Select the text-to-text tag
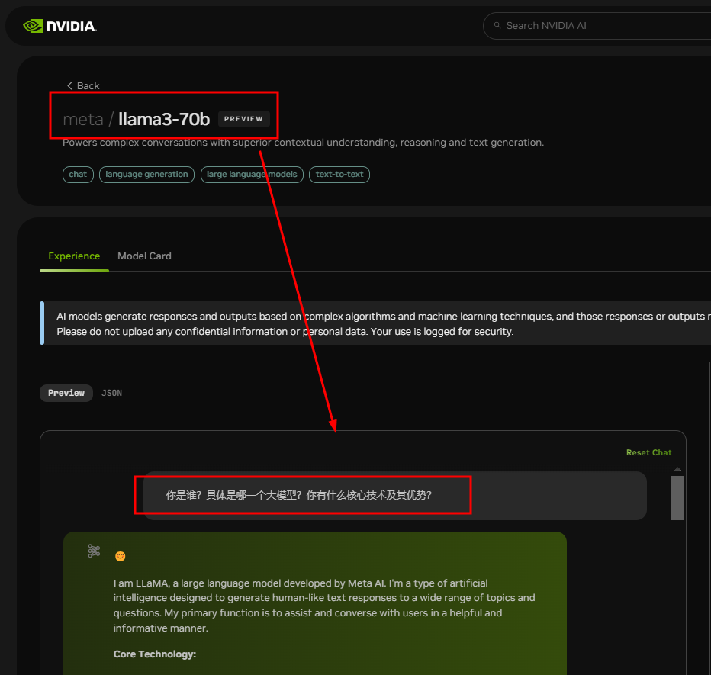This screenshot has width=711, height=675. click(x=339, y=175)
